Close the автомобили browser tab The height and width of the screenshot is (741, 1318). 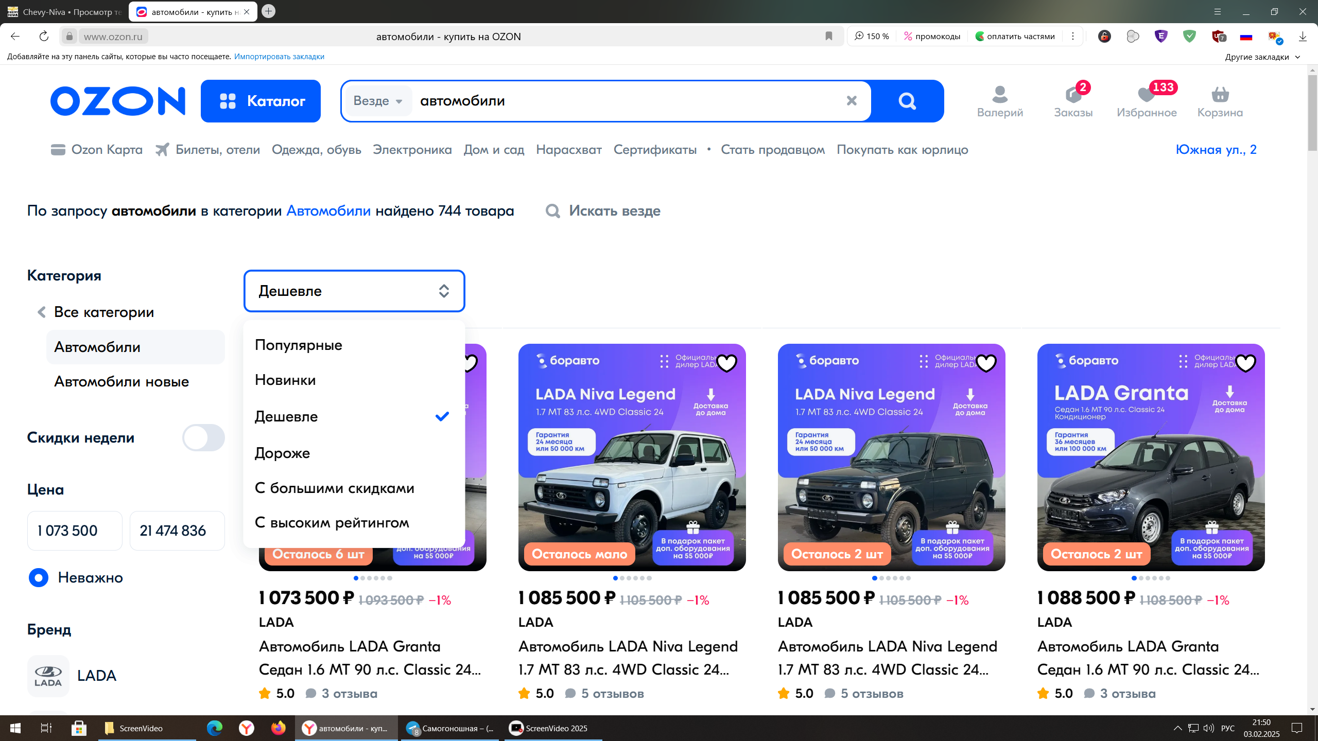pos(247,12)
